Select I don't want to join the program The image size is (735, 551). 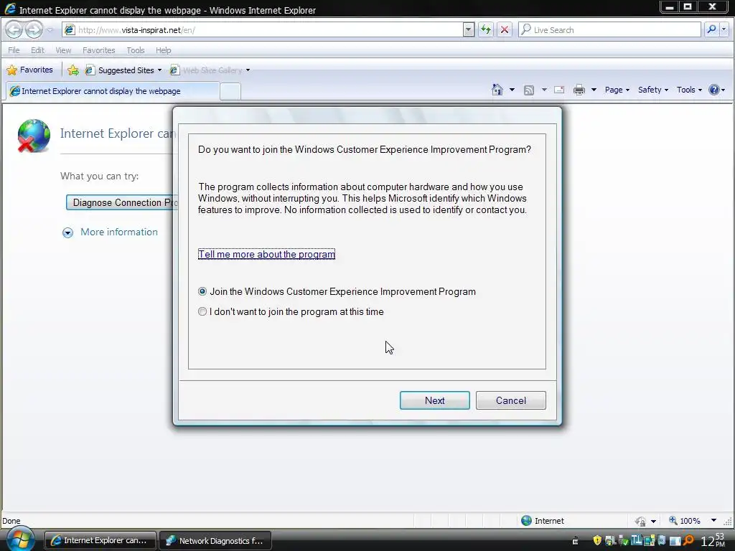click(202, 311)
